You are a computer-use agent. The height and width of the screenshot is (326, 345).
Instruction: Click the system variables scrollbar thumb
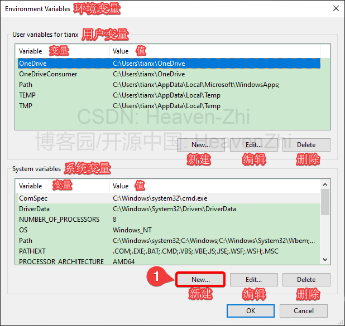pyautogui.click(x=325, y=202)
